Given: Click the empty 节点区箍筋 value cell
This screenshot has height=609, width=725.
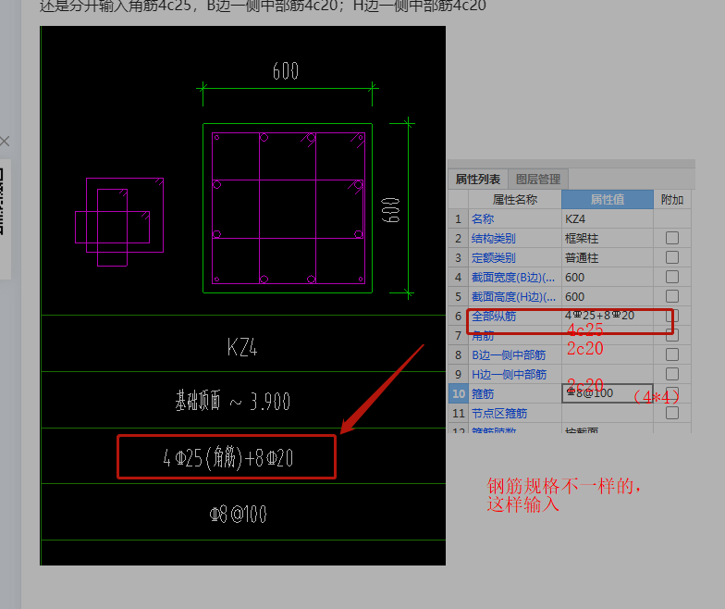Looking at the screenshot, I should (607, 413).
